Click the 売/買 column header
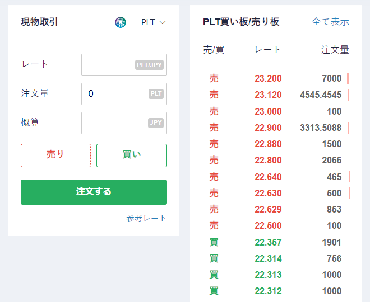 (x=214, y=50)
